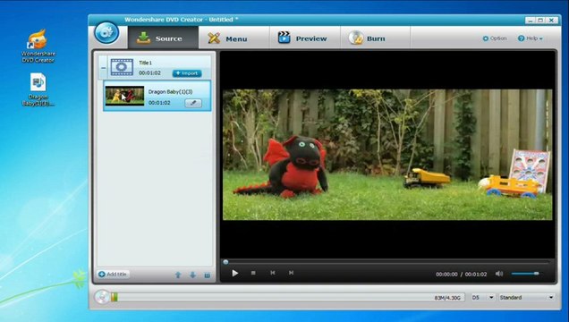569x322 pixels.
Task: Open the Standard quality dropdown
Action: (527, 297)
